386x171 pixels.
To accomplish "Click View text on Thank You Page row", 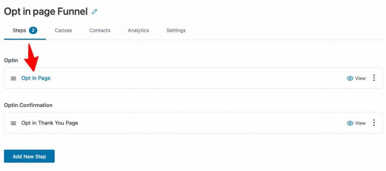I will point(360,123).
